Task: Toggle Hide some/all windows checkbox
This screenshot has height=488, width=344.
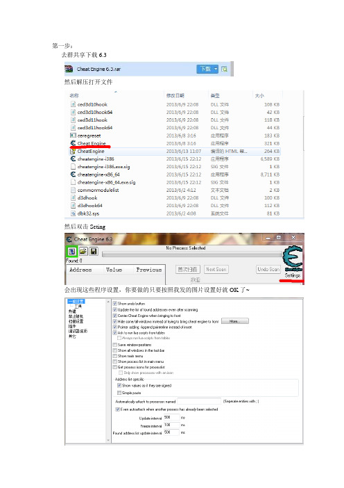Action: (115, 321)
